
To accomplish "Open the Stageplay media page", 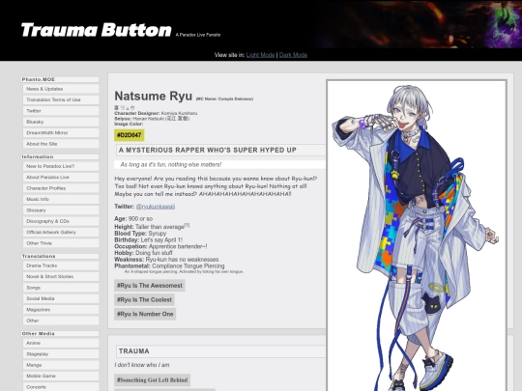I will click(61, 354).
